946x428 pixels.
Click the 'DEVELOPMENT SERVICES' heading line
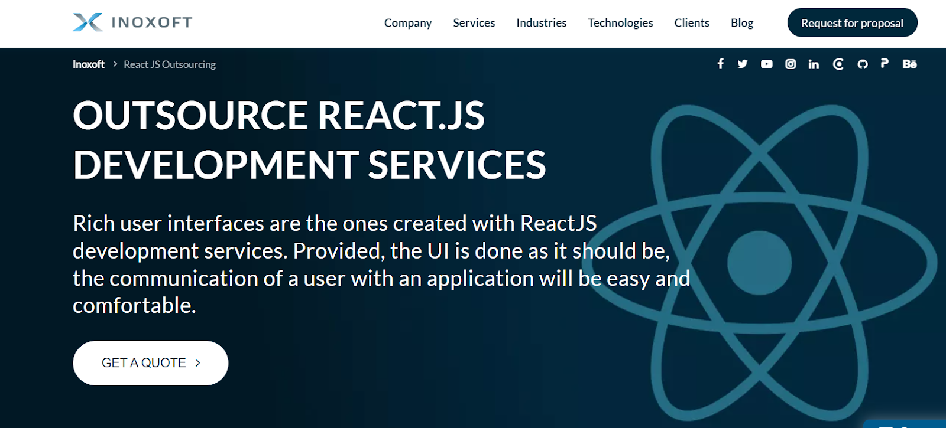[310, 165]
